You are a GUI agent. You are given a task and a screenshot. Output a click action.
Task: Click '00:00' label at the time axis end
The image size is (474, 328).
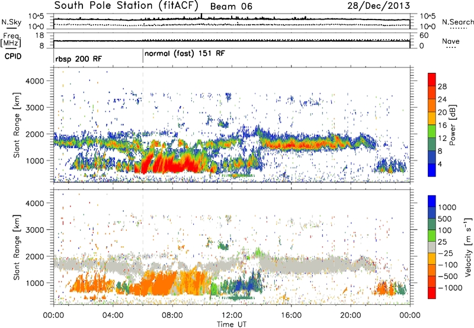click(x=410, y=316)
